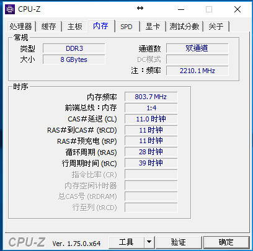Click the 验证 button
Viewport: 253px width, 251px height.
point(179,242)
